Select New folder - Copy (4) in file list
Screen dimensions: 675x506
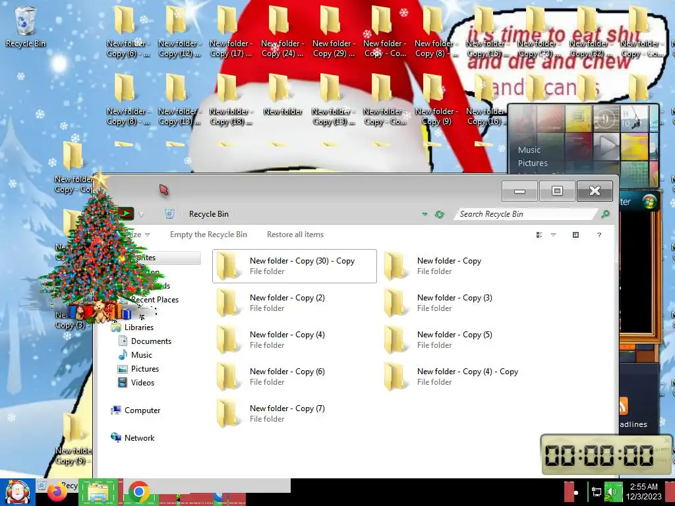pos(295,339)
